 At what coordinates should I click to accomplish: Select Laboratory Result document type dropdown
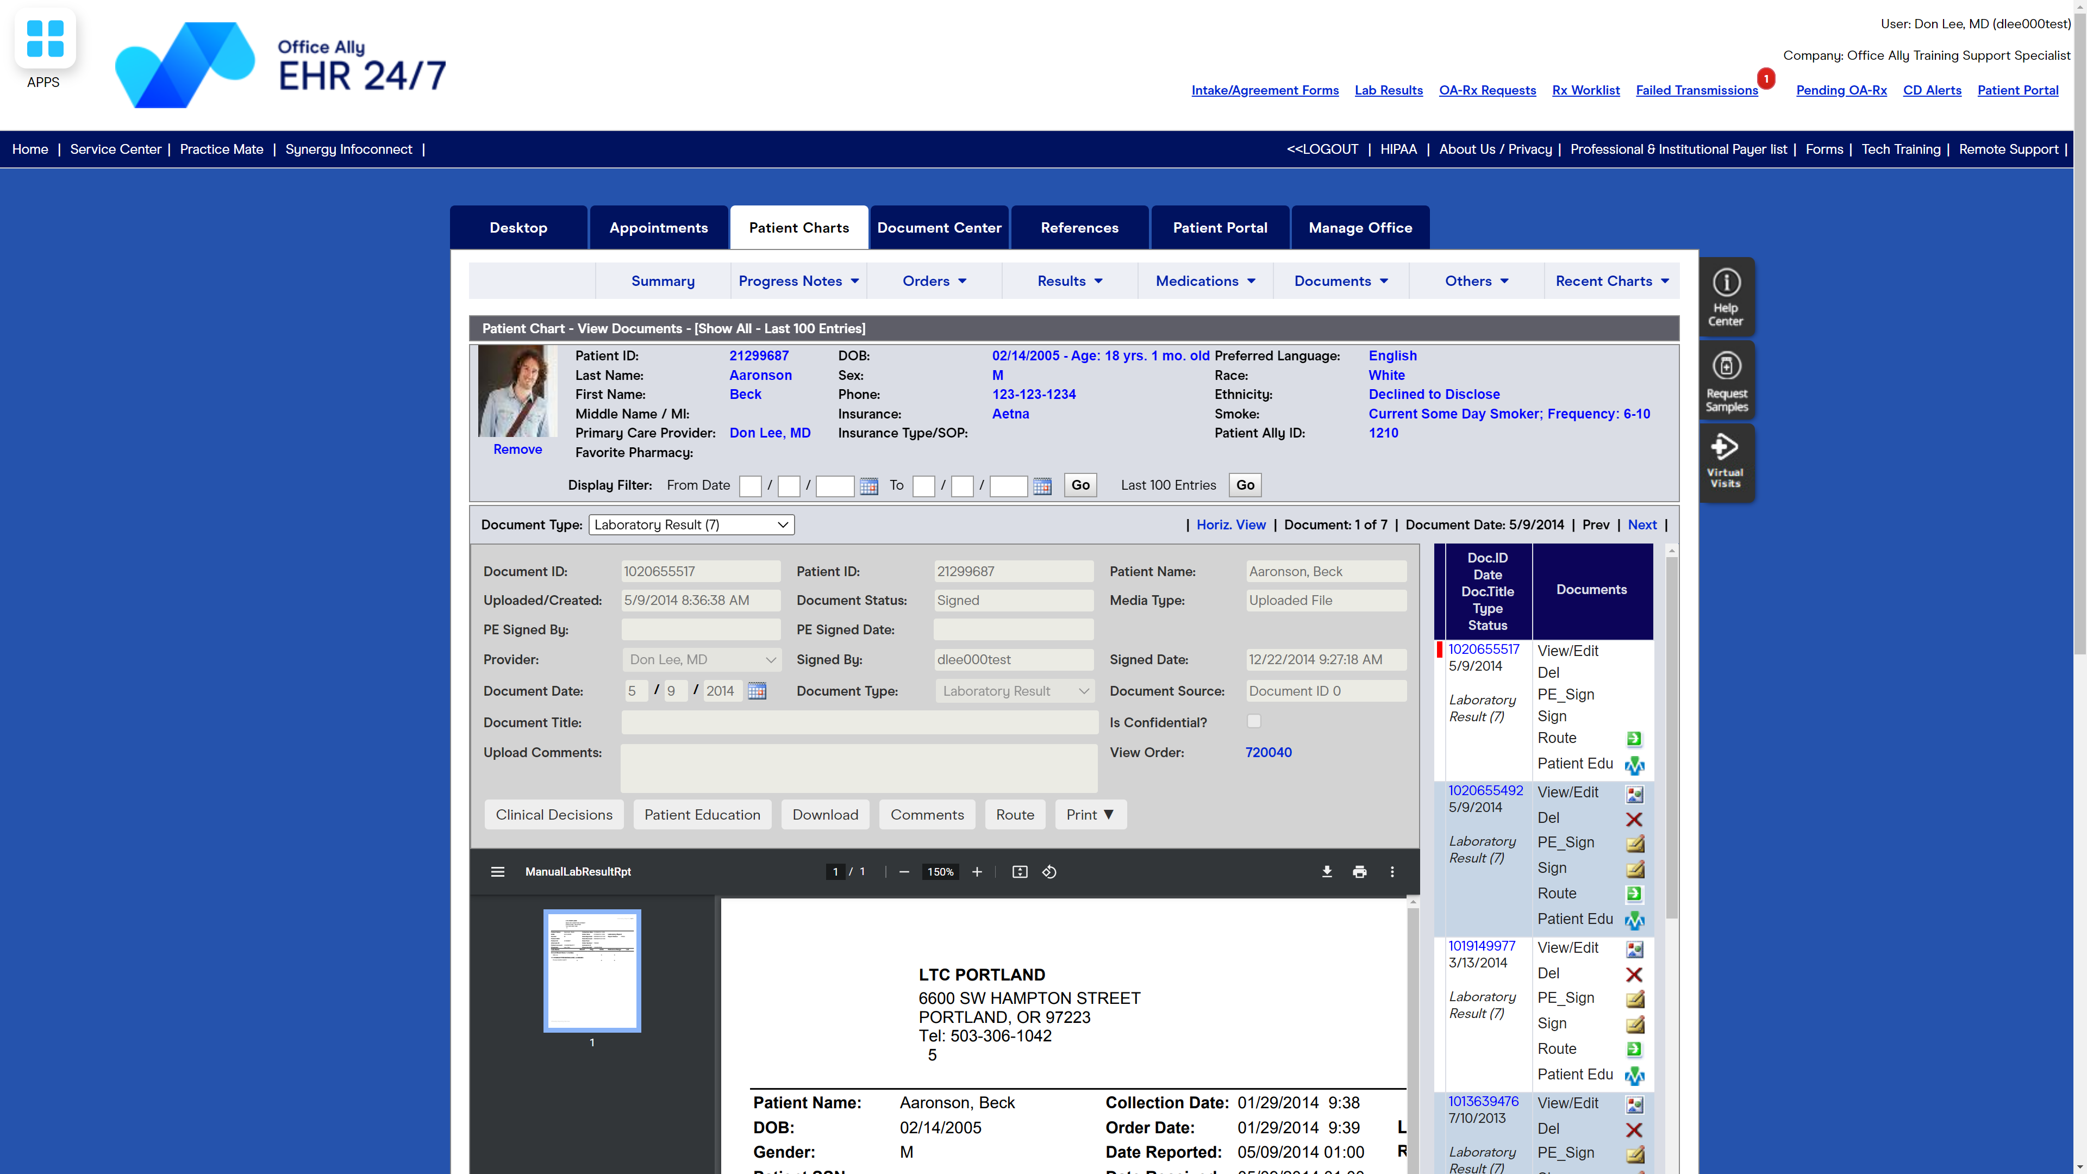(x=690, y=524)
